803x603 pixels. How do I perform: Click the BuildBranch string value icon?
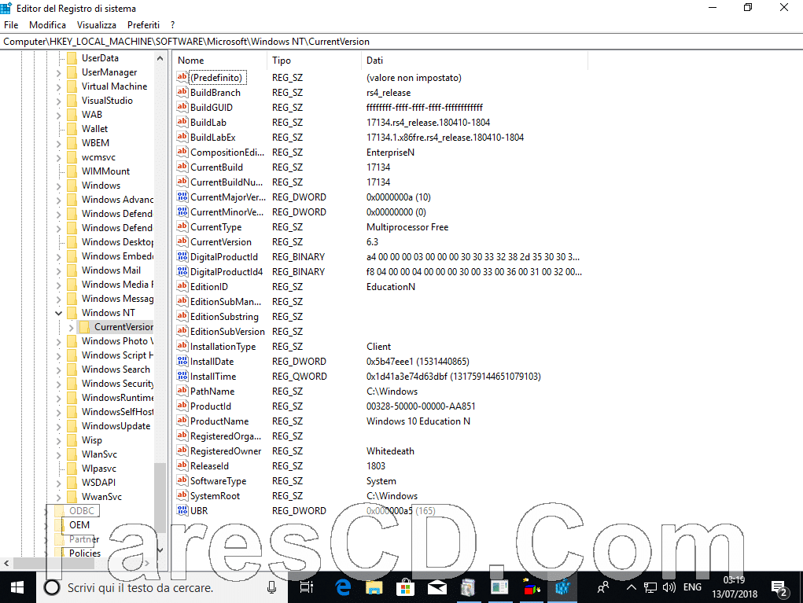182,92
